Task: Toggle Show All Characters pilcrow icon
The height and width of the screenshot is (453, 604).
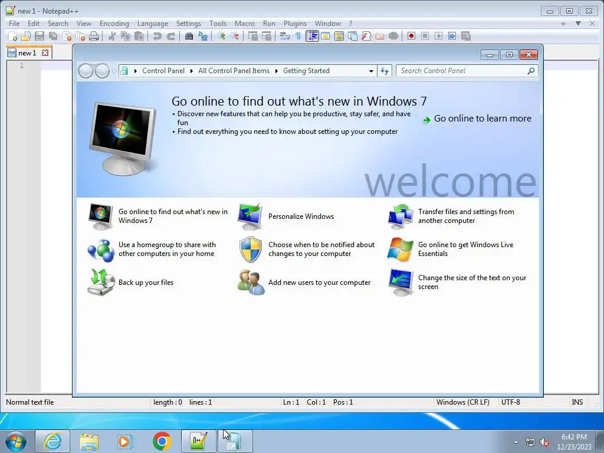Action: (x=298, y=36)
